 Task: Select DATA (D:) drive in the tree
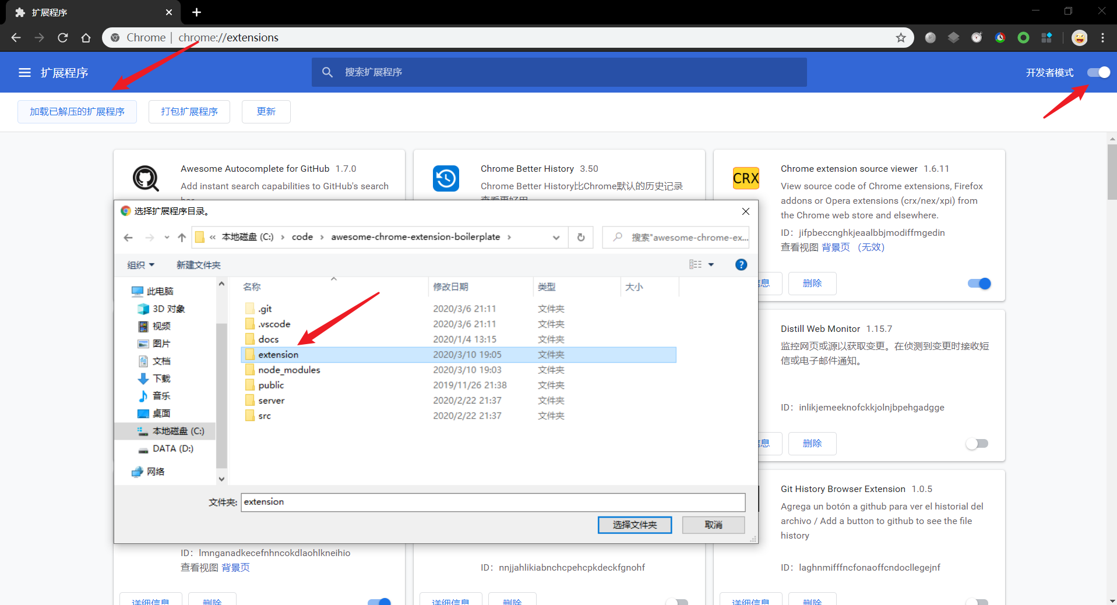[x=165, y=448]
